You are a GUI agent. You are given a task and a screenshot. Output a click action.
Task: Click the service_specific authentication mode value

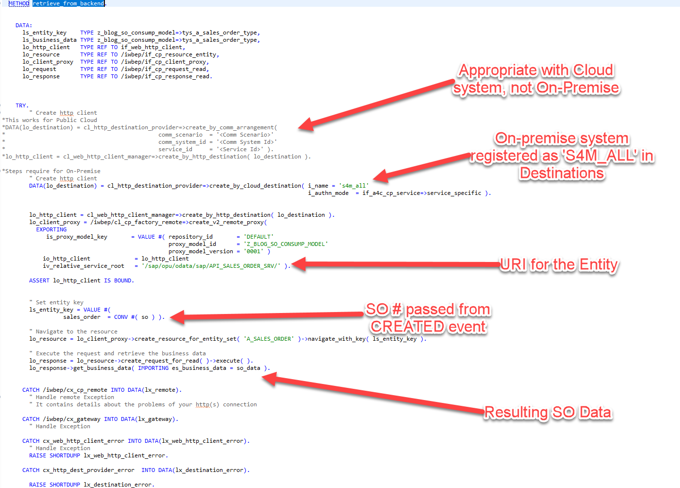click(x=454, y=193)
